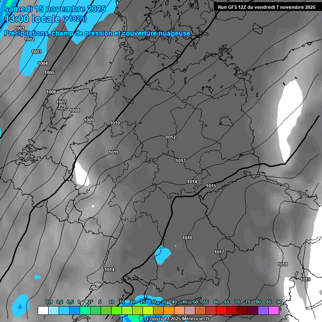Click the white swatch at the legend start
Screen dimensions: 322x322
click(43, 310)
